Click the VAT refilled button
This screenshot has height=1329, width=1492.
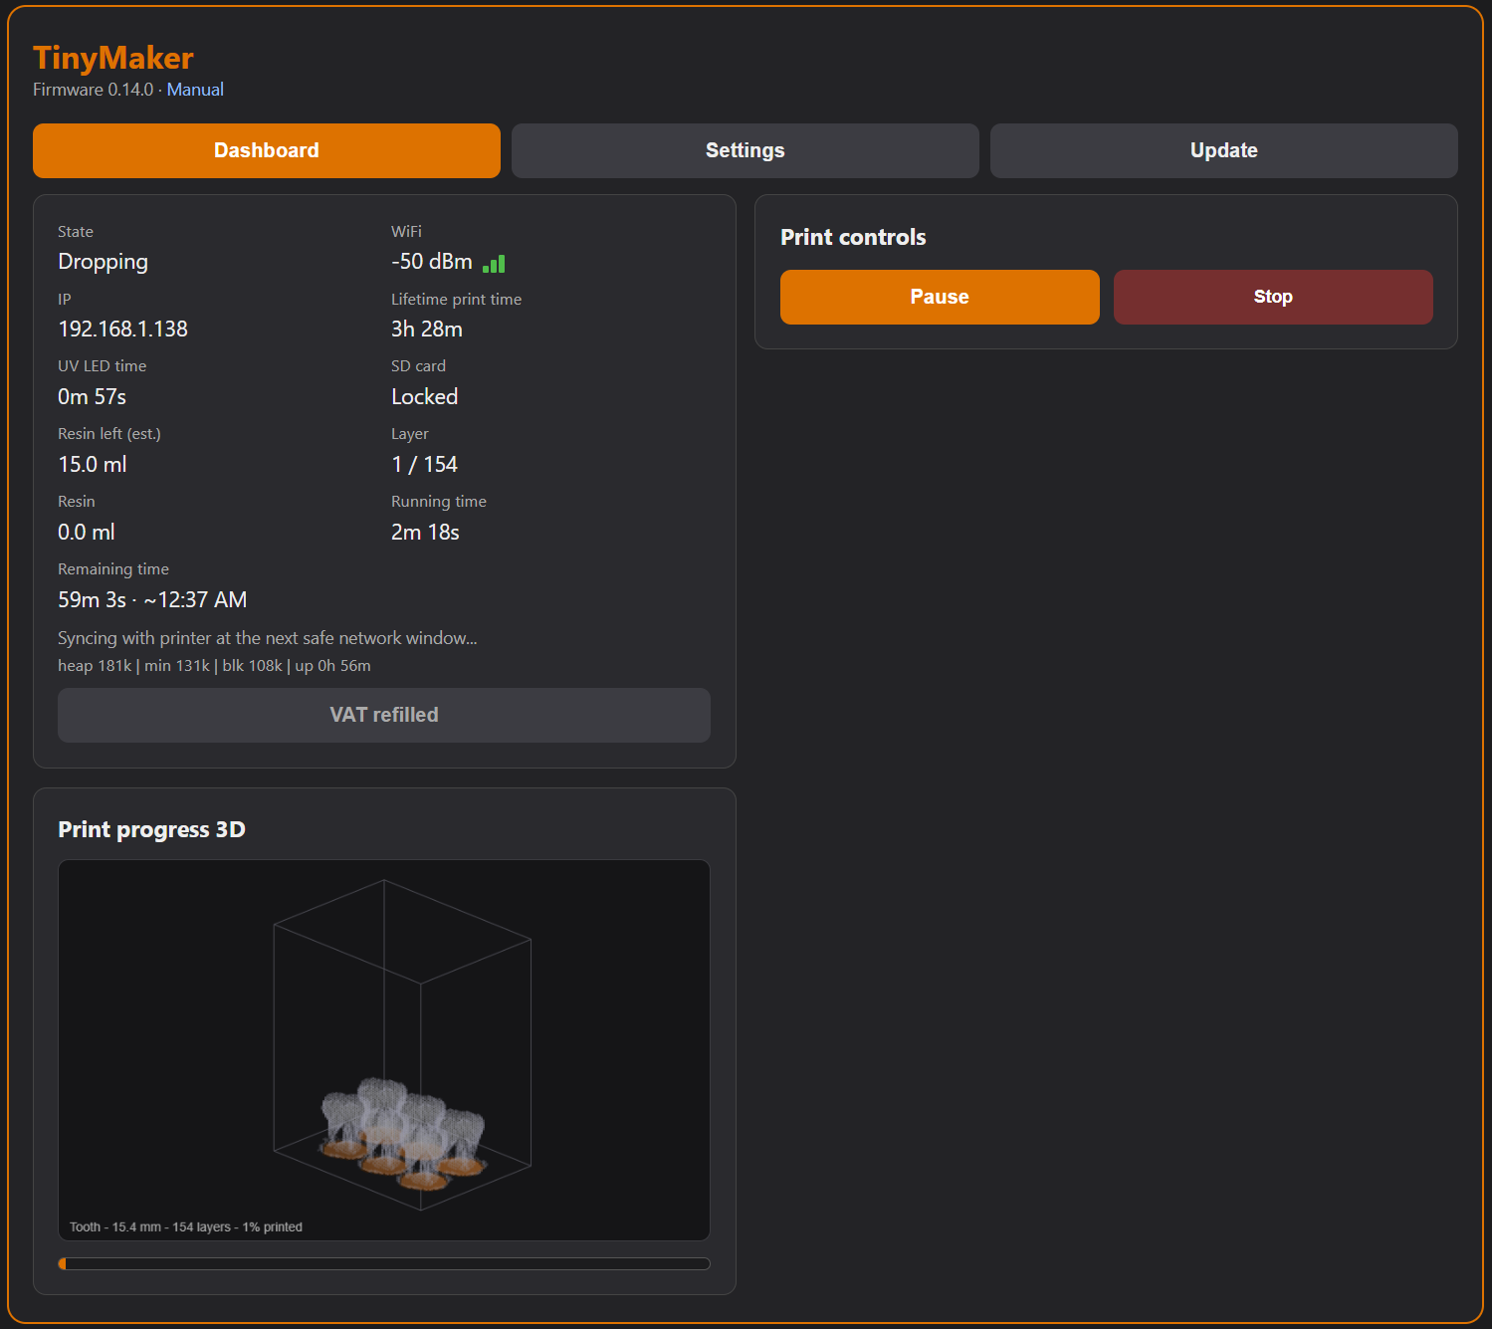384,715
